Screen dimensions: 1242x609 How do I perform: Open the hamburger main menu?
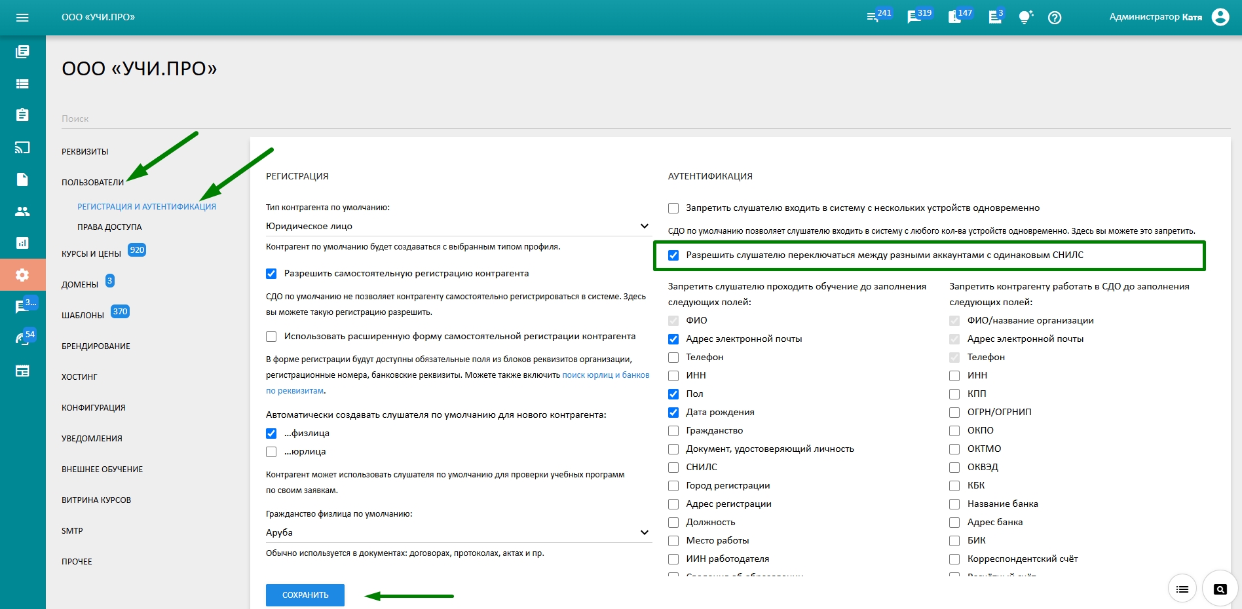coord(22,18)
